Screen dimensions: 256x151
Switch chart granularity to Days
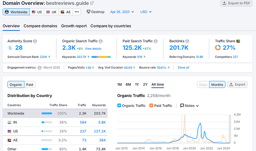(203, 85)
